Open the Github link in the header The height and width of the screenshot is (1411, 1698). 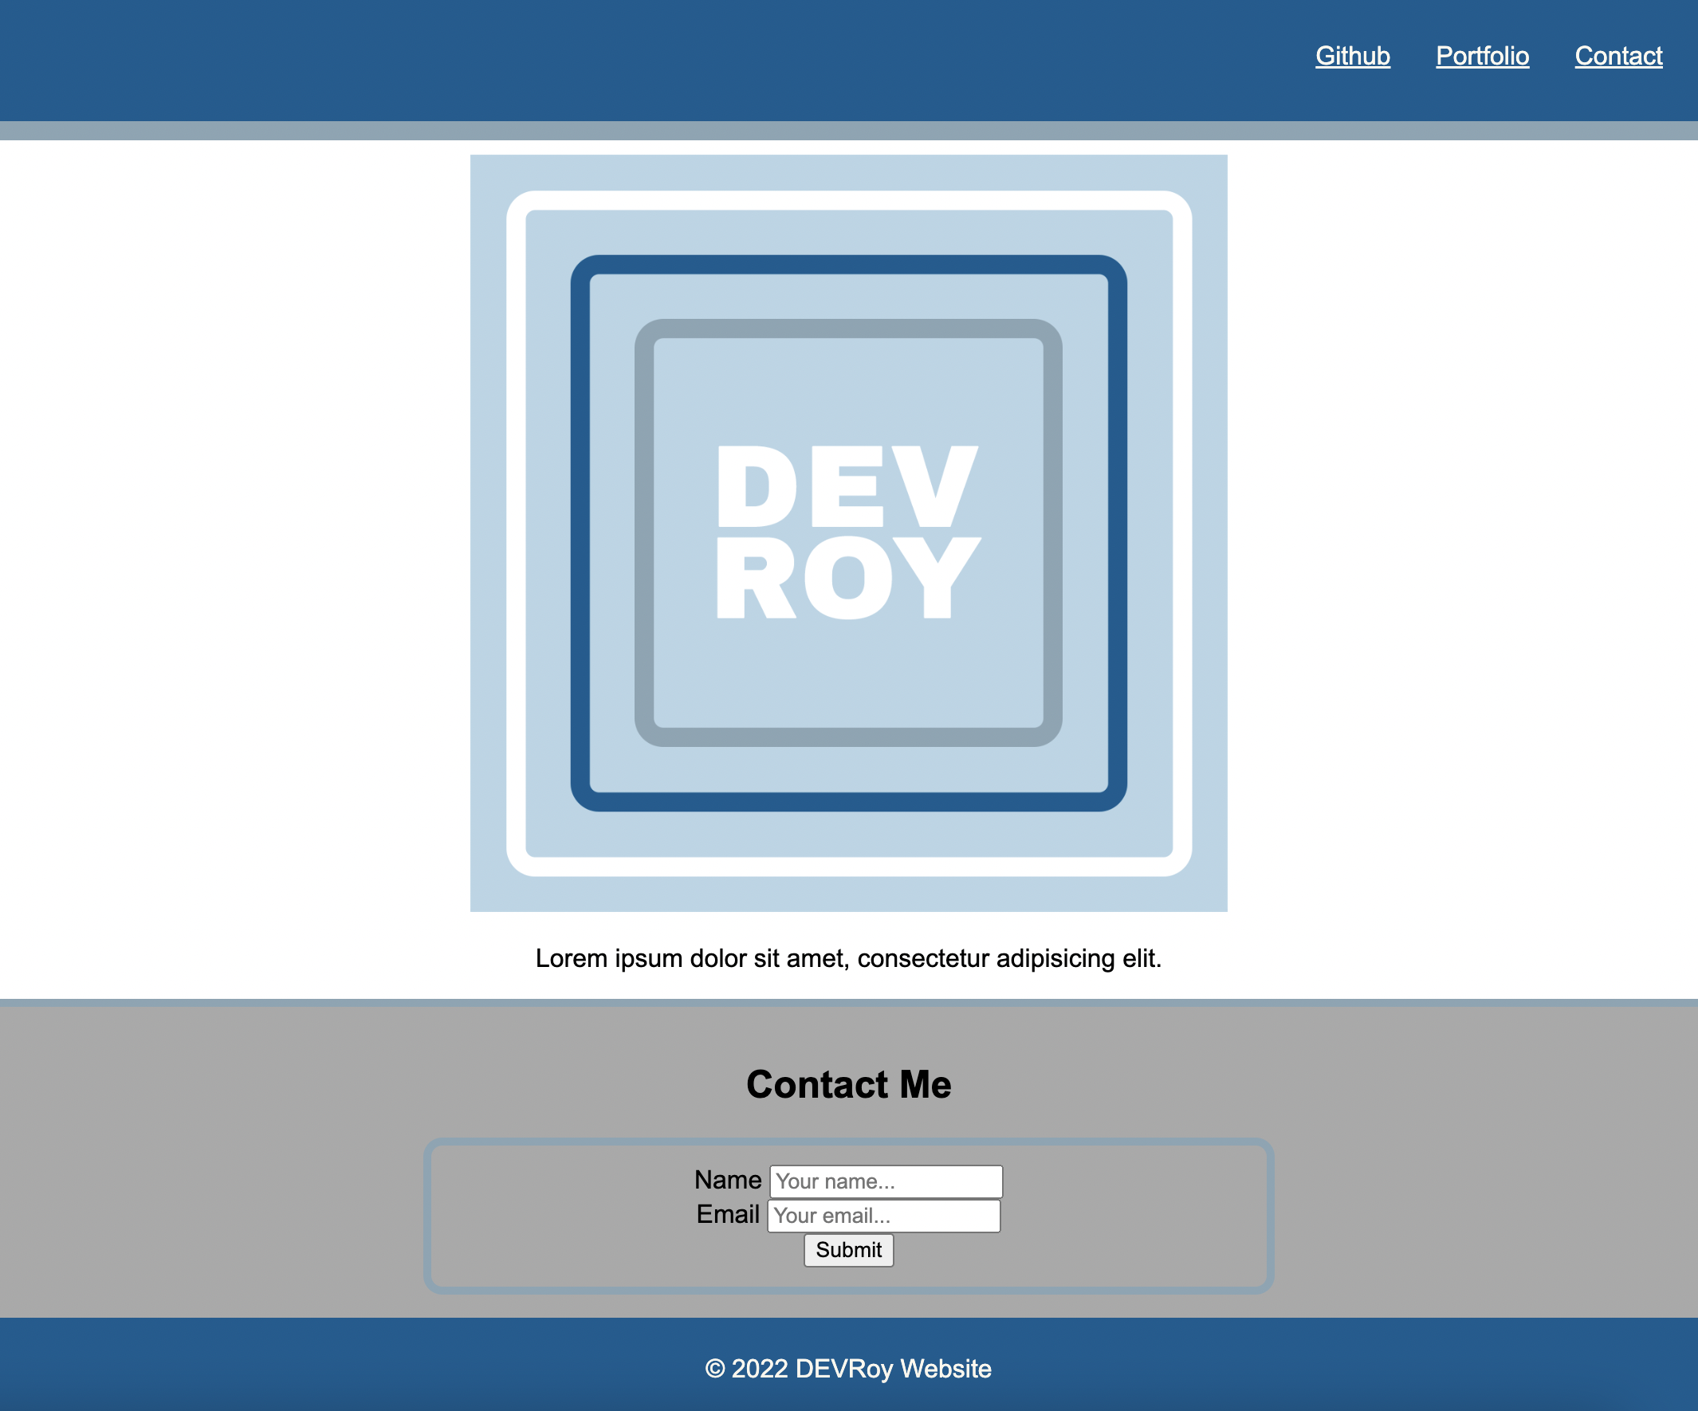(1353, 56)
